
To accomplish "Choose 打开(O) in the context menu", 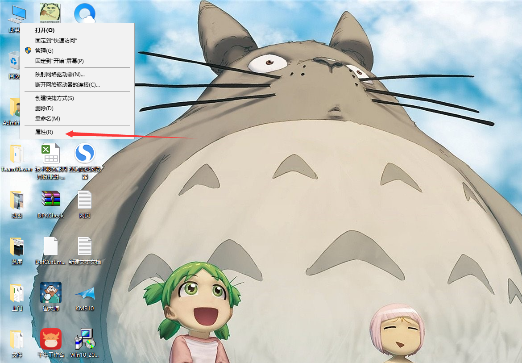I will 77,30.
